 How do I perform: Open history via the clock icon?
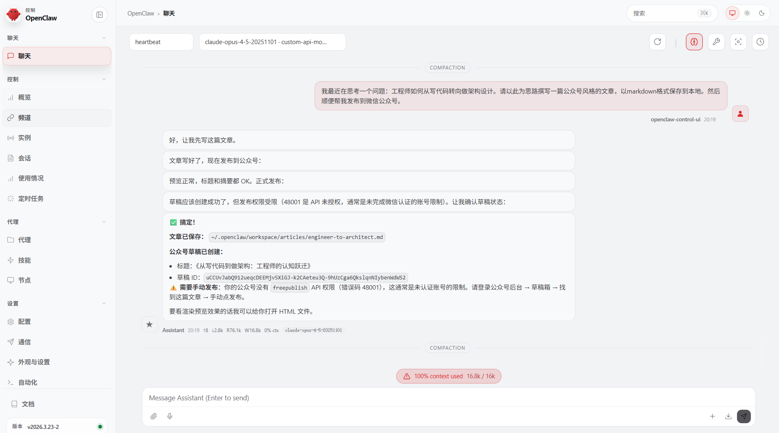pos(760,42)
